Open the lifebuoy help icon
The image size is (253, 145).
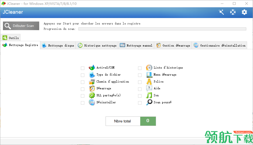coord(233,12)
